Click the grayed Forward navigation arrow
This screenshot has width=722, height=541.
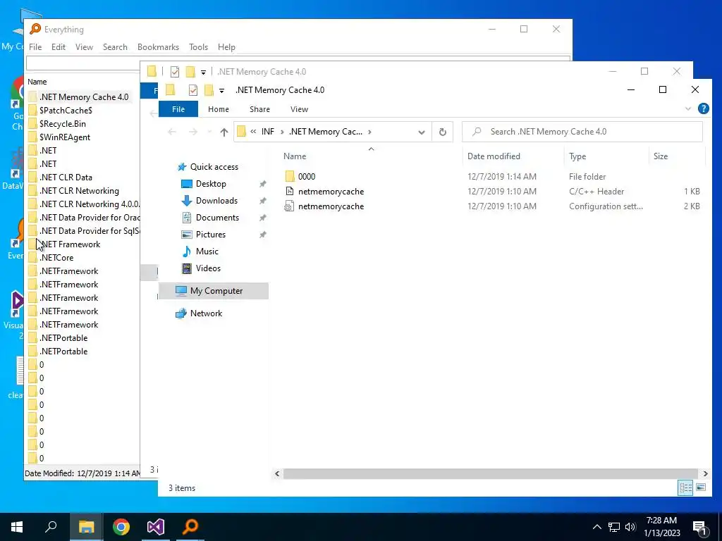pyautogui.click(x=193, y=132)
